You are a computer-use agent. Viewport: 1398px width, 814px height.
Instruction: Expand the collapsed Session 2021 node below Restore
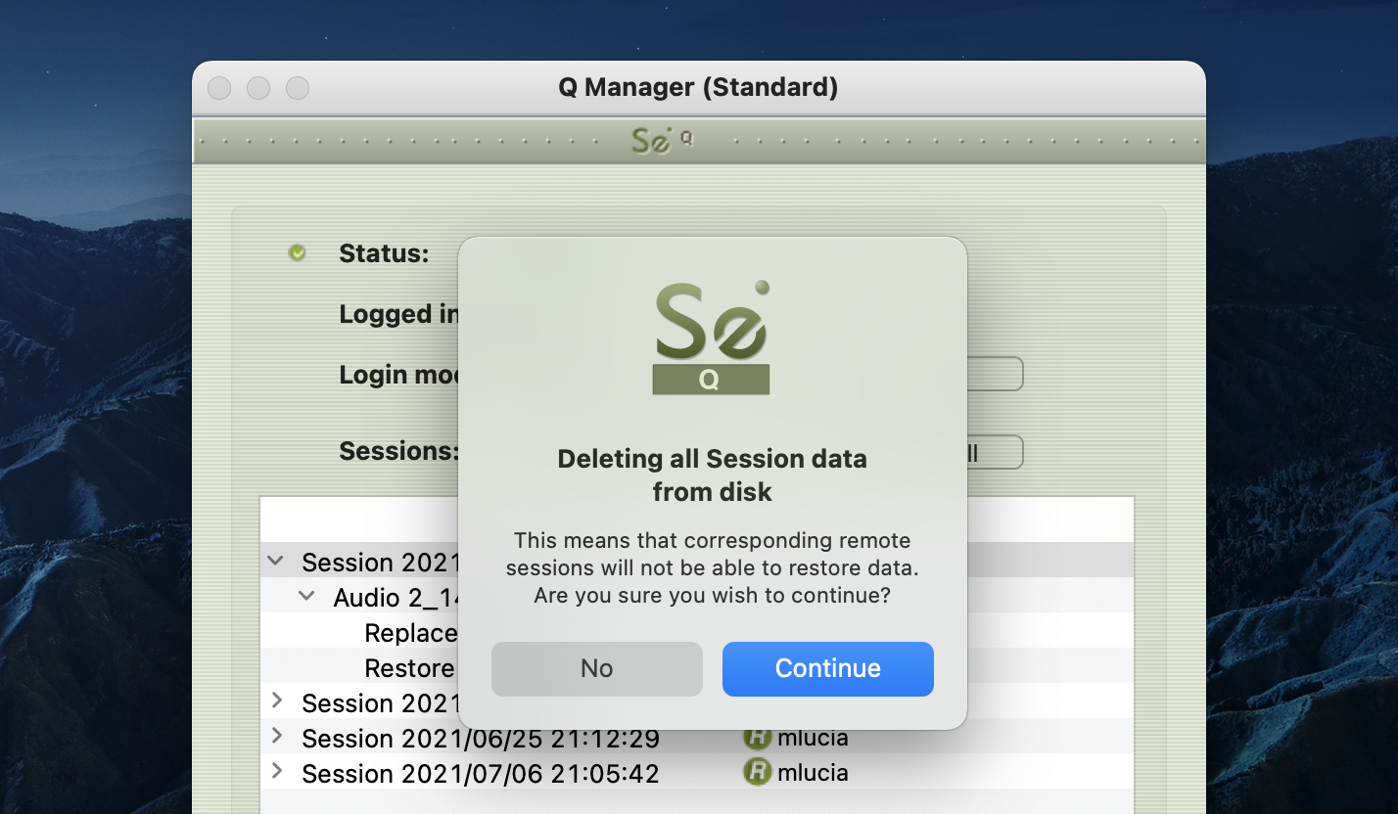coord(276,701)
